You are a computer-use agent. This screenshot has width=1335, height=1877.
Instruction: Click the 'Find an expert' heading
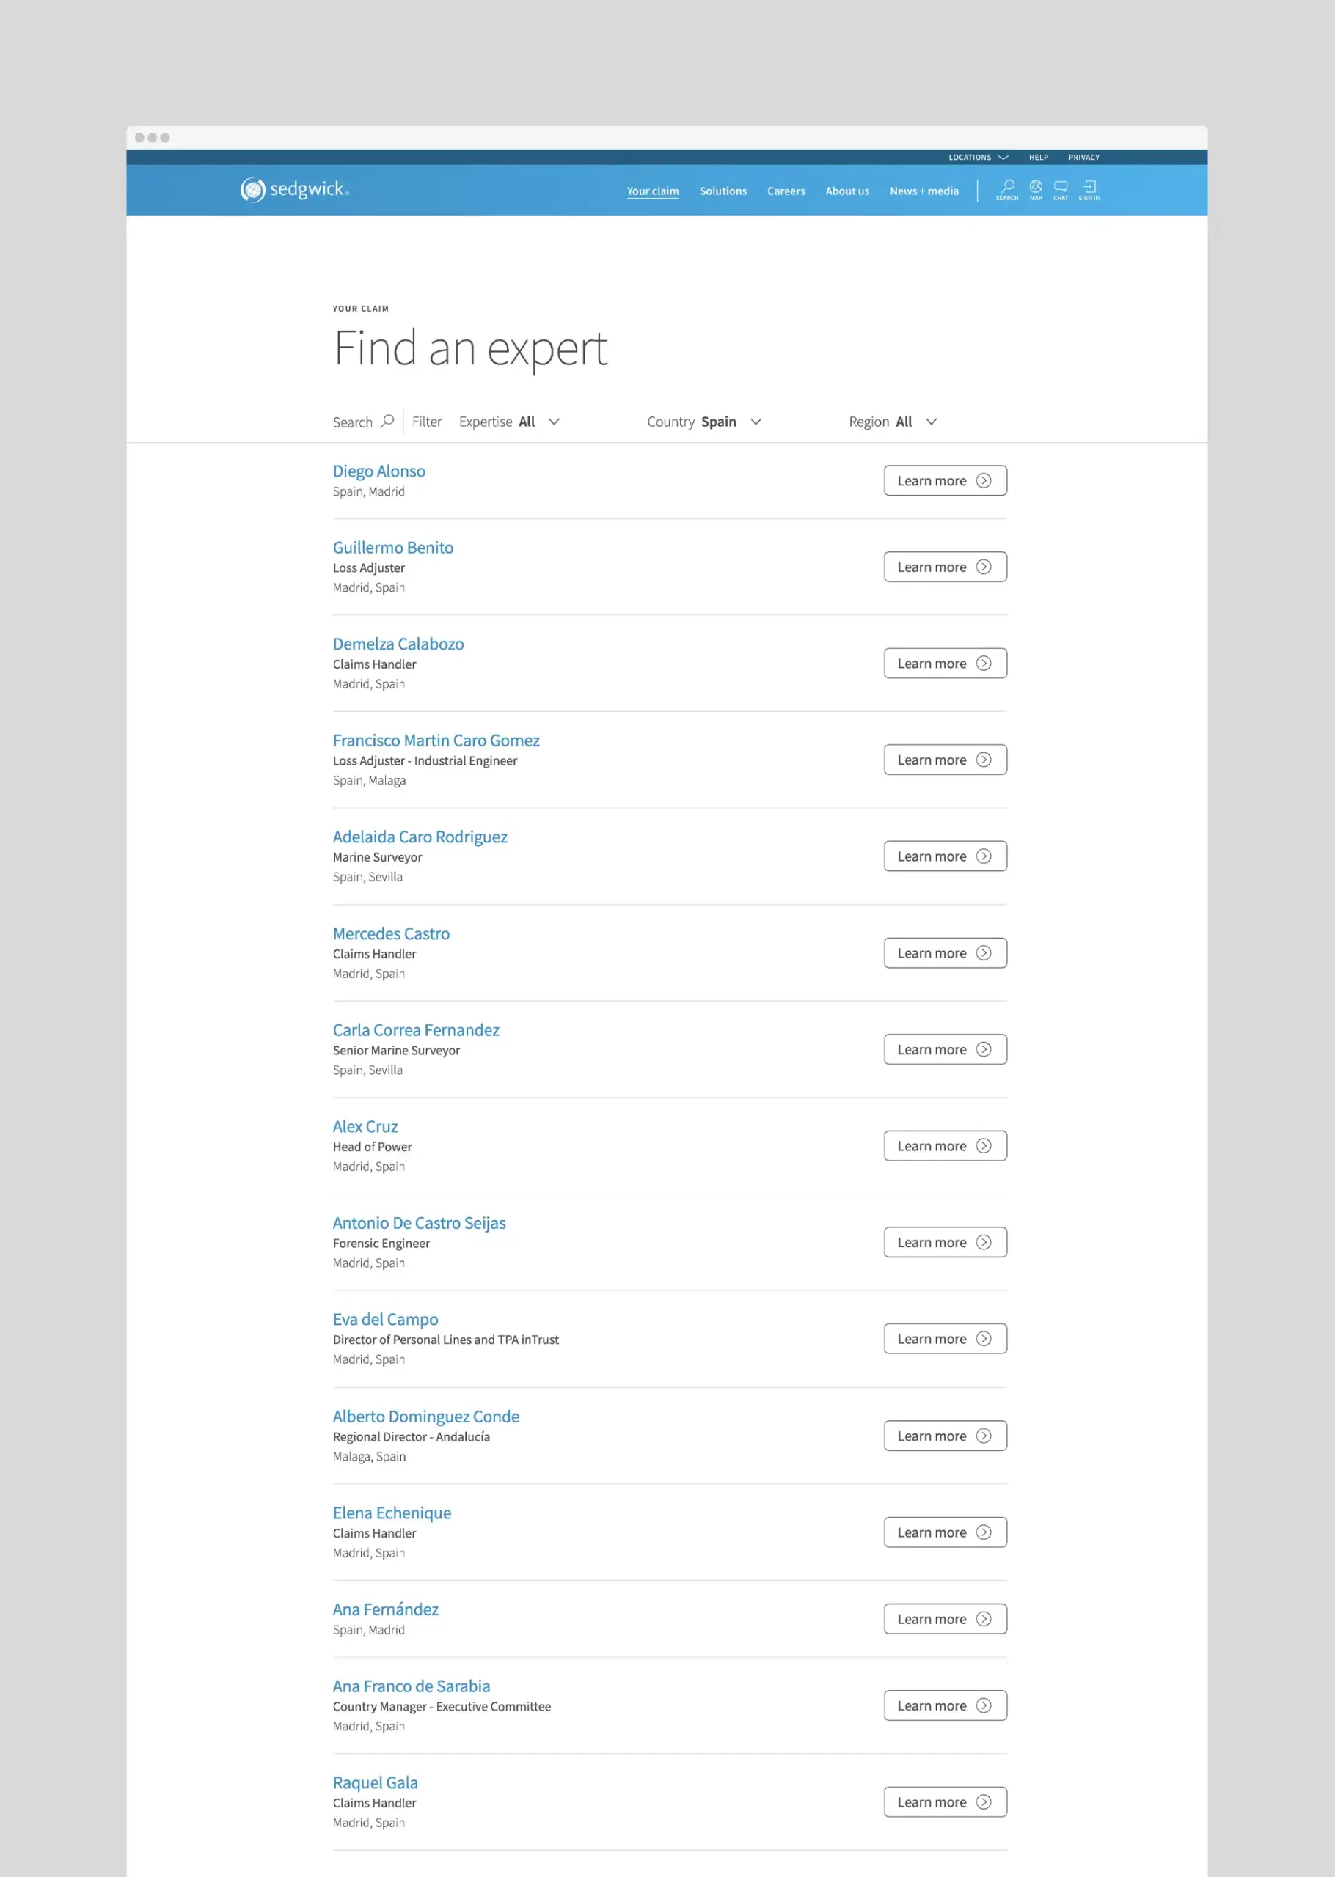coord(470,349)
